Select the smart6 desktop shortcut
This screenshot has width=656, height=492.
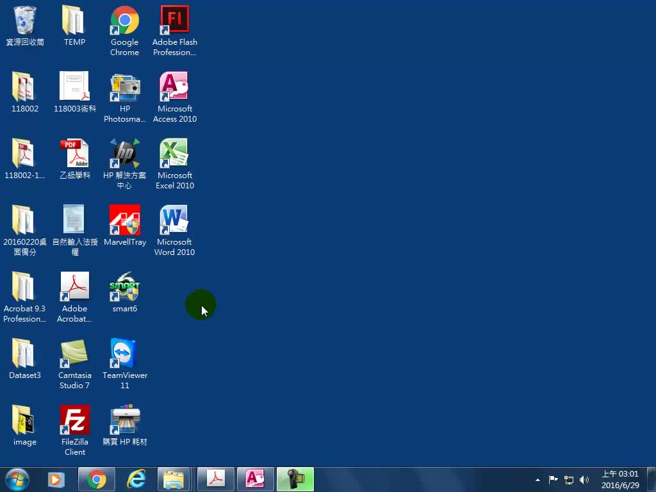click(124, 288)
